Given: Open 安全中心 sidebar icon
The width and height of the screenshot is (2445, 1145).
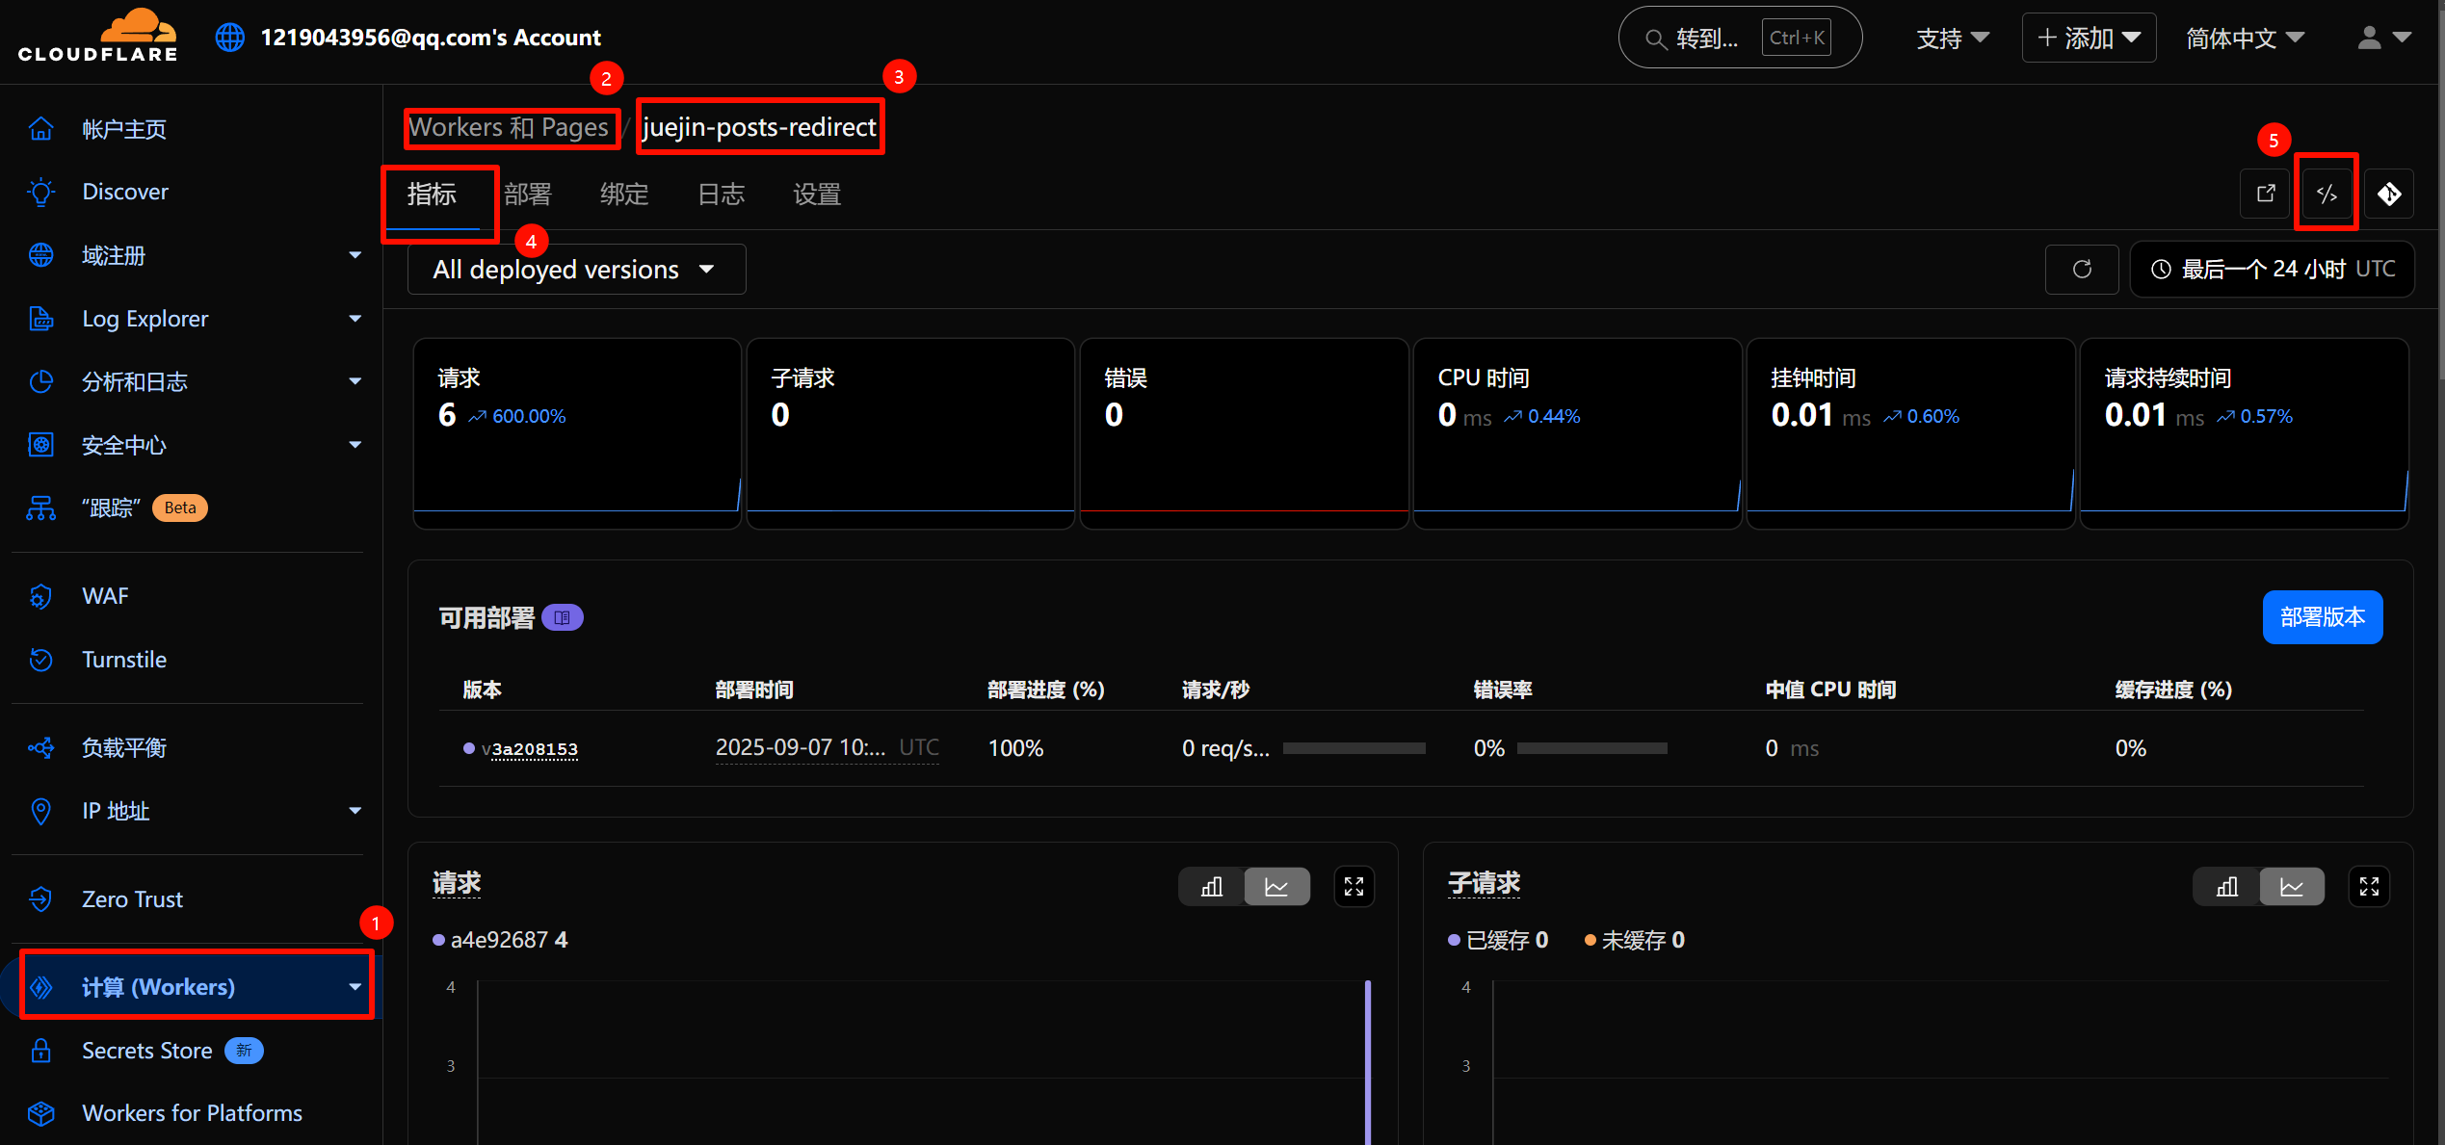Looking at the screenshot, I should (40, 445).
